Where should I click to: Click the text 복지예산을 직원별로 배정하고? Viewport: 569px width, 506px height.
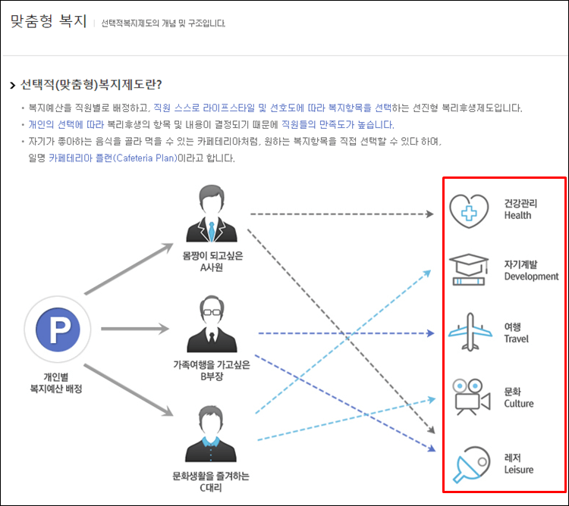point(90,108)
